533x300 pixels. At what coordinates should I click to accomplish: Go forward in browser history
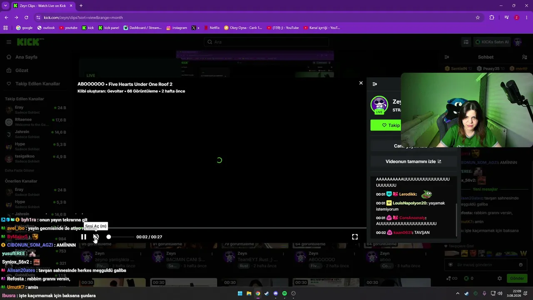[16, 17]
